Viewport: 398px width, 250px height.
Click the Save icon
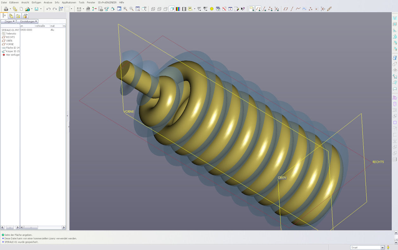coord(36,9)
